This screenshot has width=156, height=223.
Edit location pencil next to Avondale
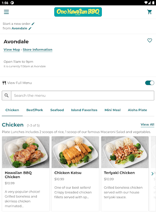pyautogui.click(x=30, y=28)
